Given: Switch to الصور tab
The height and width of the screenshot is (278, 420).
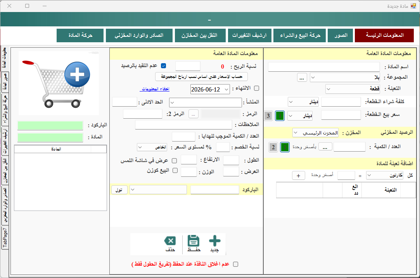Looking at the screenshot, I should [341, 35].
